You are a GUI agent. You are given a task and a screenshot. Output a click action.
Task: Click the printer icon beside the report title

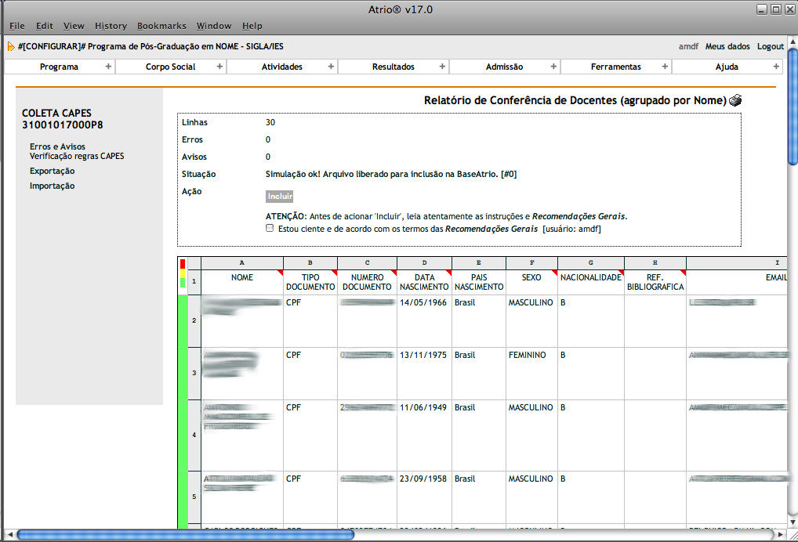pyautogui.click(x=735, y=100)
